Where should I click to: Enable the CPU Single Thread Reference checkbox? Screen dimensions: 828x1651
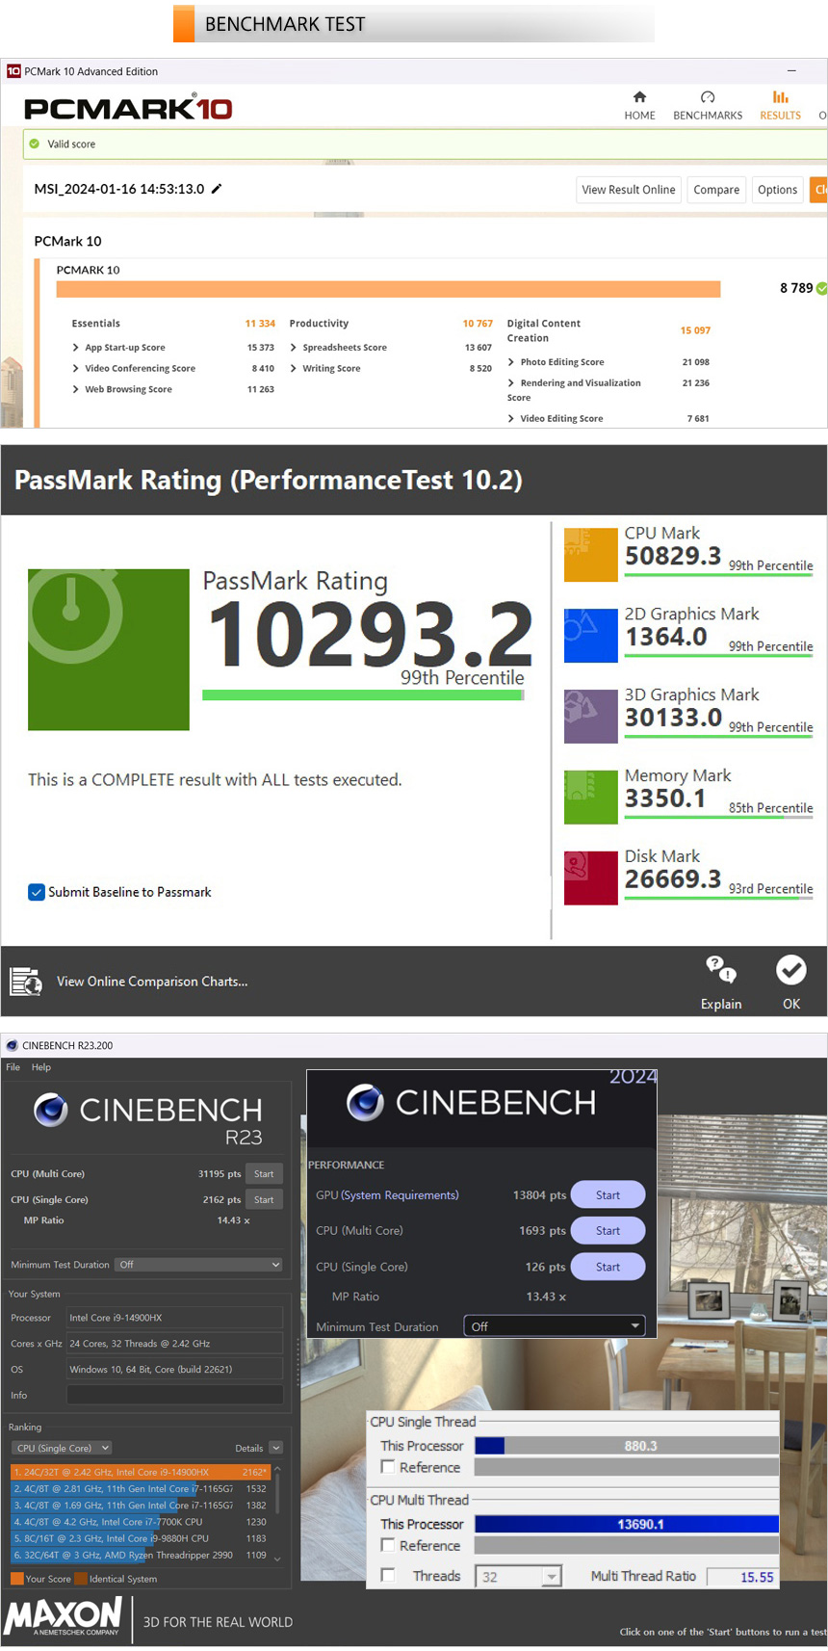pos(388,1467)
